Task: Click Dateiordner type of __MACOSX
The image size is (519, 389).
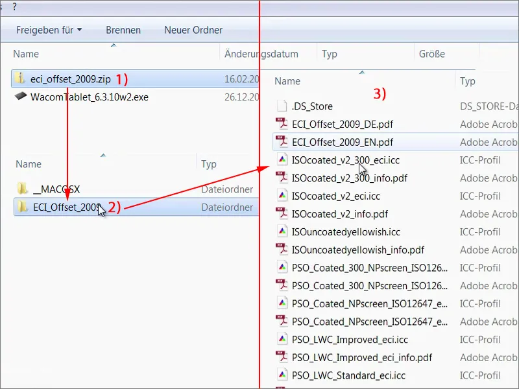Action: pyautogui.click(x=227, y=189)
